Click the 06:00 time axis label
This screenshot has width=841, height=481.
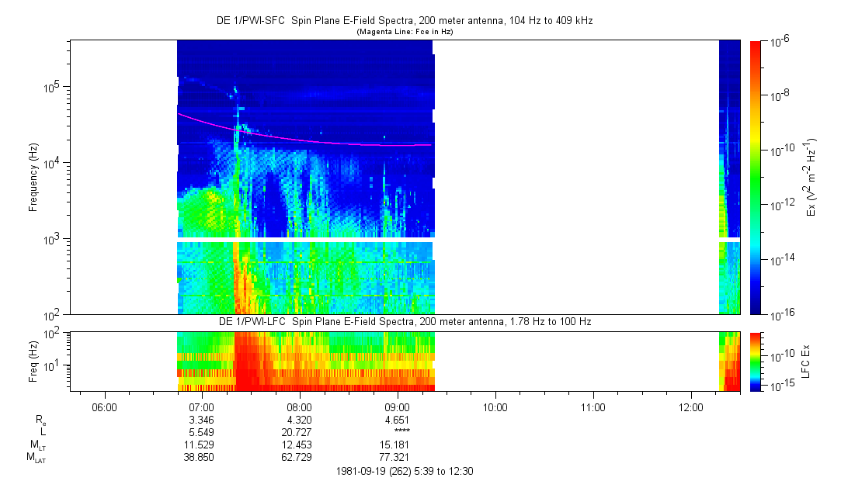(x=104, y=407)
